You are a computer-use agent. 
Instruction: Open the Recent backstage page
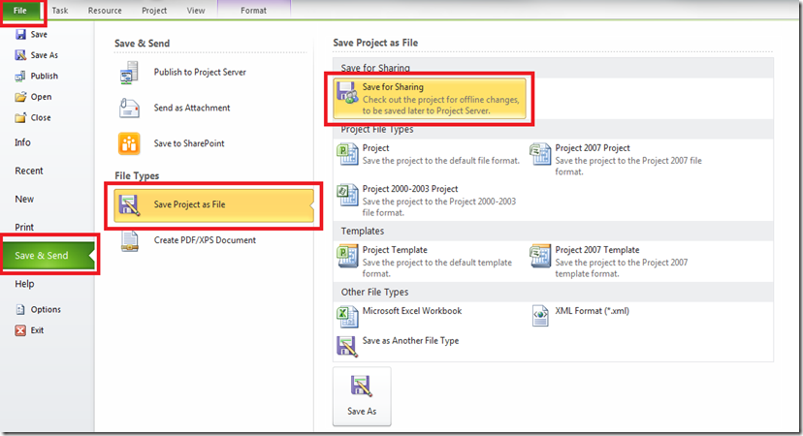[29, 171]
